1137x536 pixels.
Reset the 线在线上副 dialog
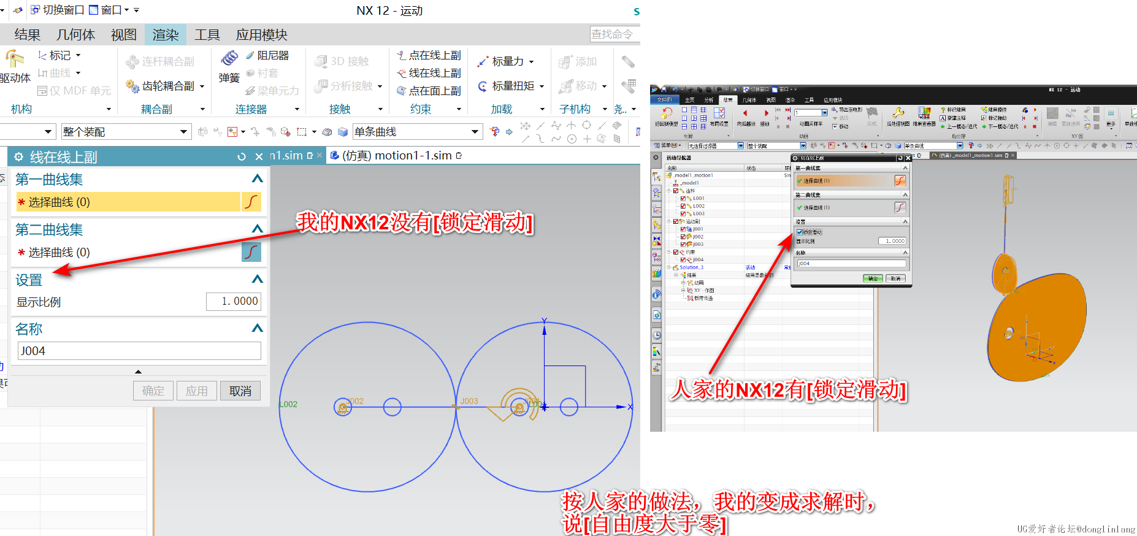(242, 157)
